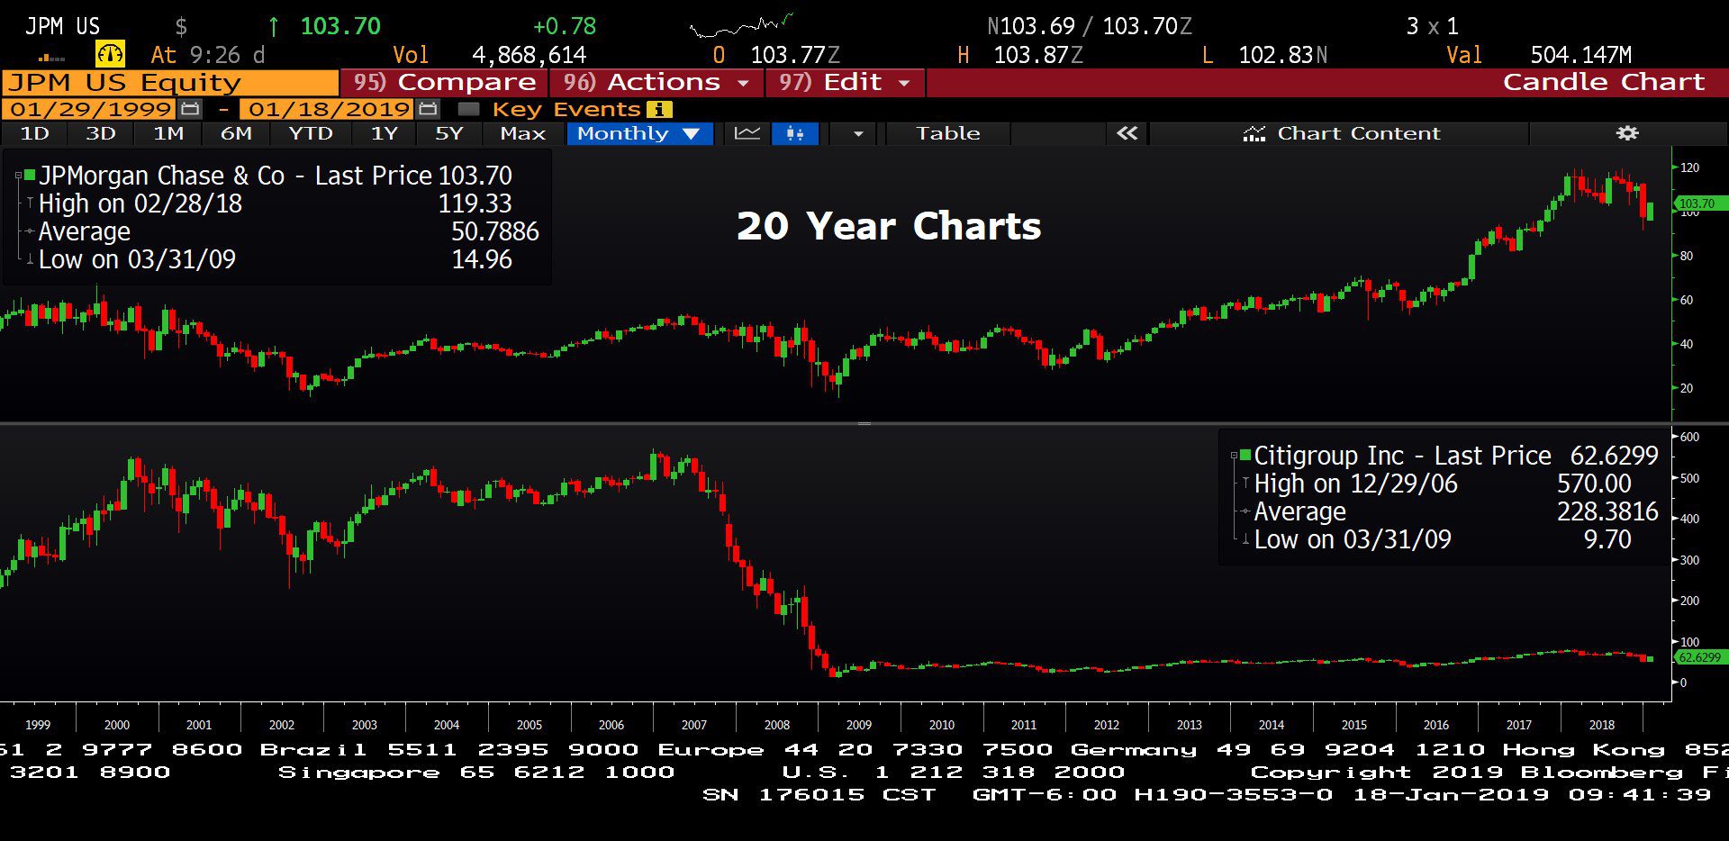Open the end date calendar picker
This screenshot has height=841, width=1729.
click(x=429, y=109)
